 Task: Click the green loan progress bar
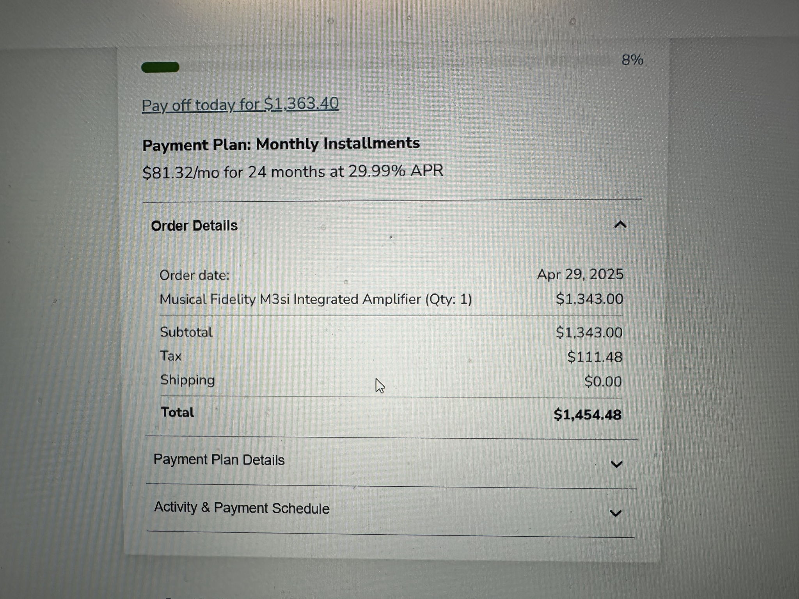[x=160, y=67]
